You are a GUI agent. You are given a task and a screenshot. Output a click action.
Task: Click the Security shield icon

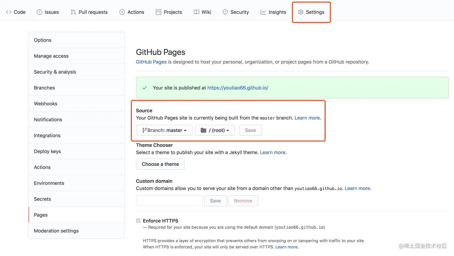pos(225,12)
